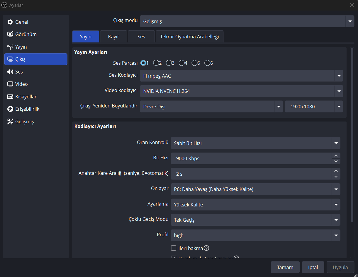358x277 pixels.
Task: Select audio track 3 radio button
Action: tap(169, 63)
